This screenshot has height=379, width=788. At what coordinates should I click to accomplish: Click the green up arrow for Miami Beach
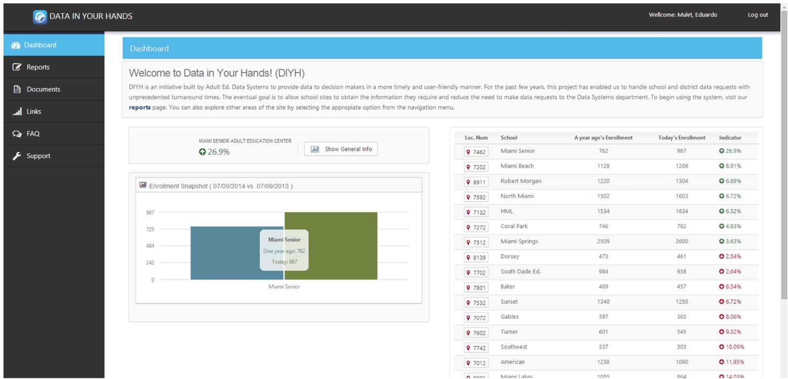tap(721, 166)
